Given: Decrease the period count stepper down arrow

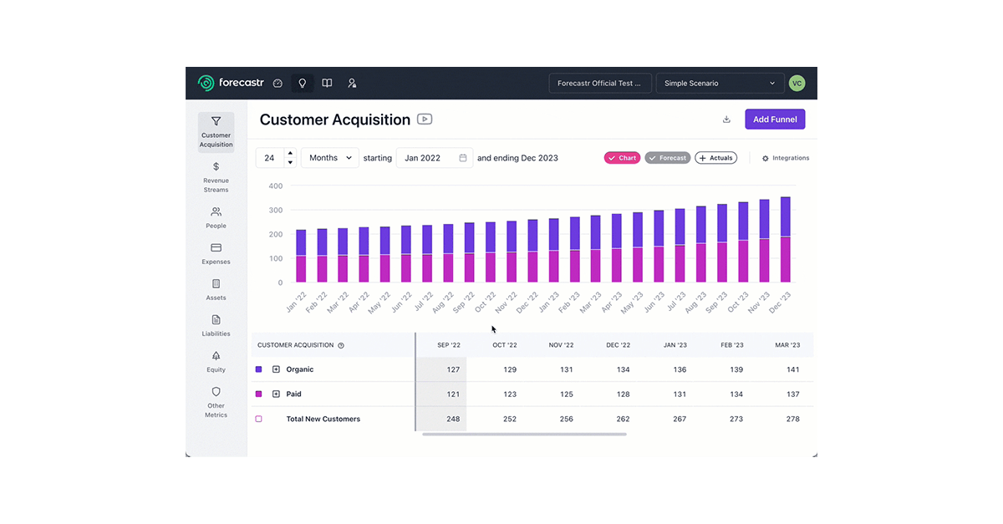Looking at the screenshot, I should [x=290, y=163].
